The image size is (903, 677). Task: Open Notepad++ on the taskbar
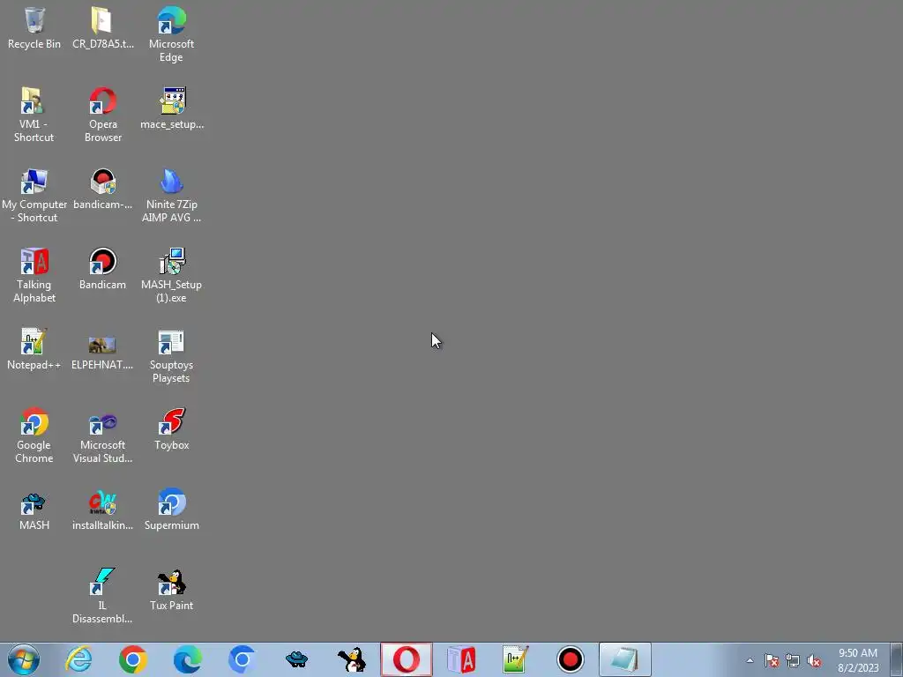[x=515, y=659]
